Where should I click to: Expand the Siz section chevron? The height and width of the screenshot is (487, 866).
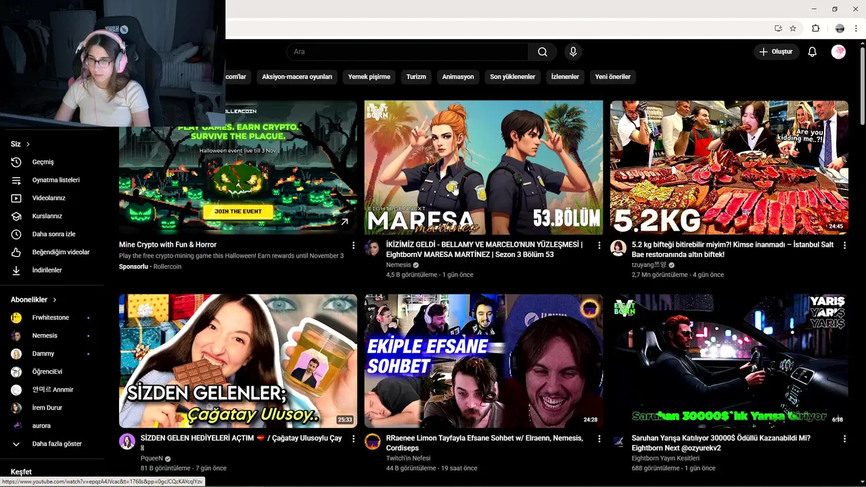pos(28,144)
